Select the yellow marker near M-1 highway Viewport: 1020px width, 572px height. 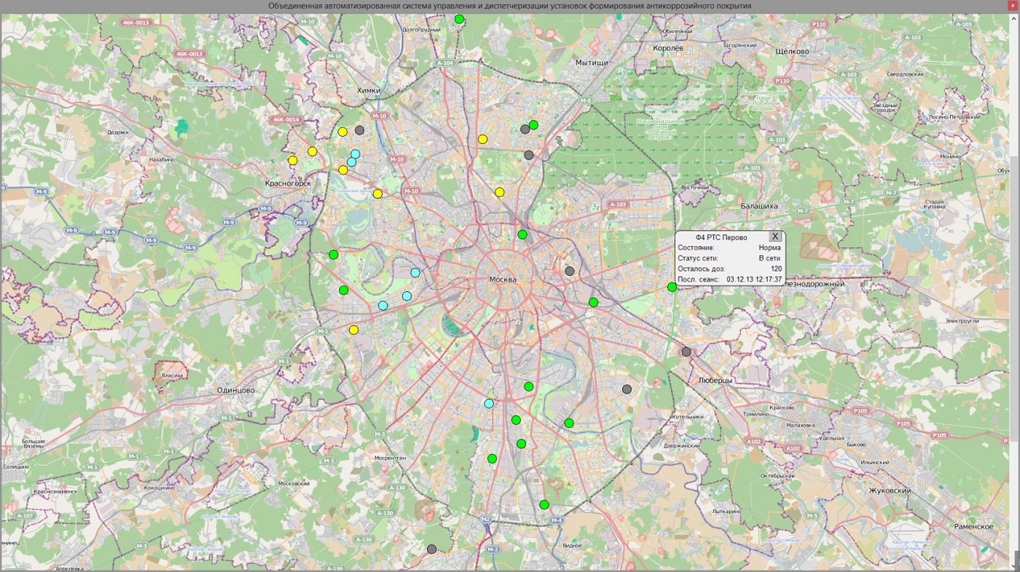353,330
